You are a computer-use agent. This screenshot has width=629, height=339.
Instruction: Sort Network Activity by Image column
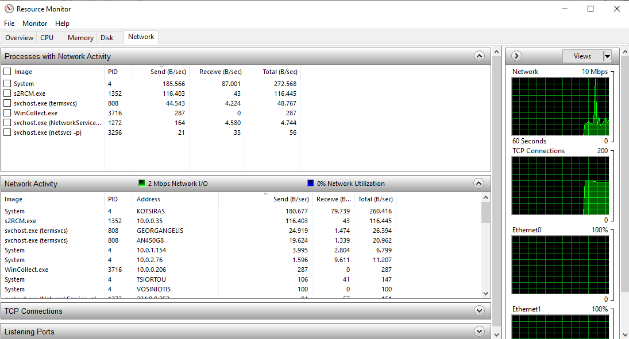click(x=52, y=199)
